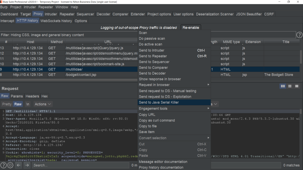Switch to the Sequencer tab
The image size is (303, 170).
[85, 14]
